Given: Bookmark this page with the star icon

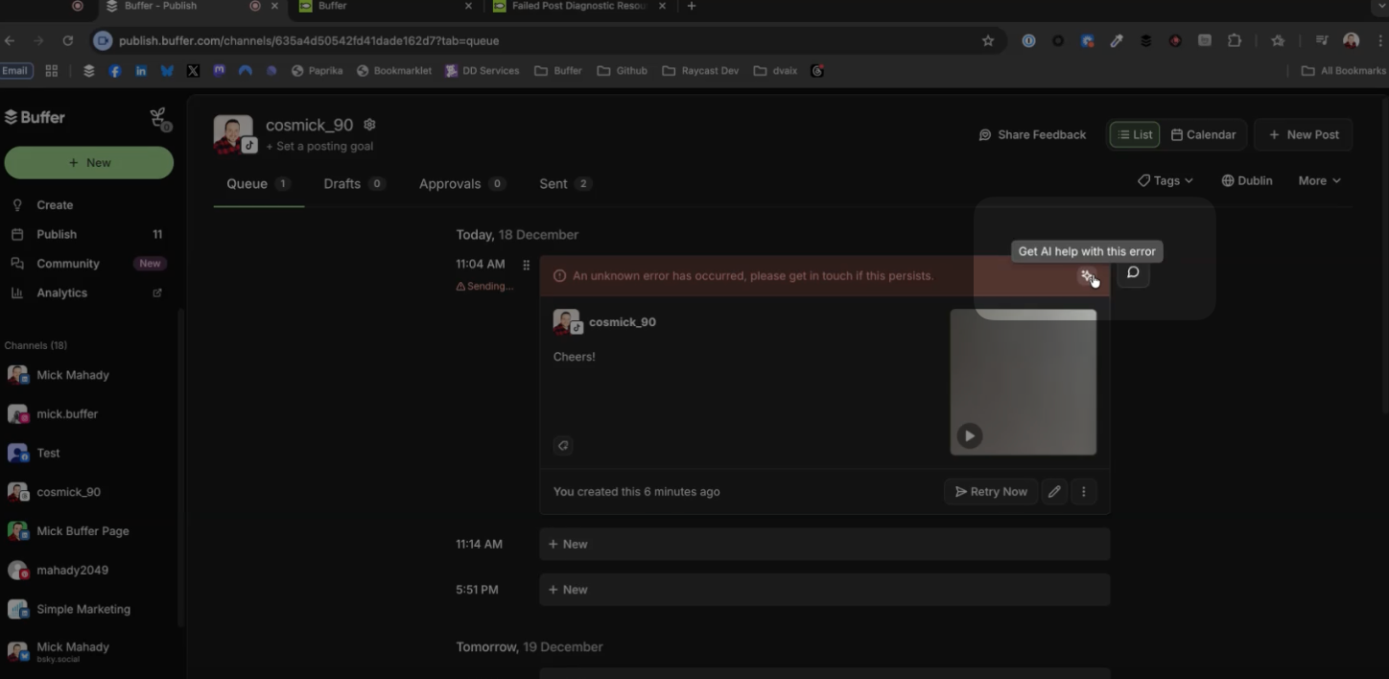Looking at the screenshot, I should [x=988, y=40].
